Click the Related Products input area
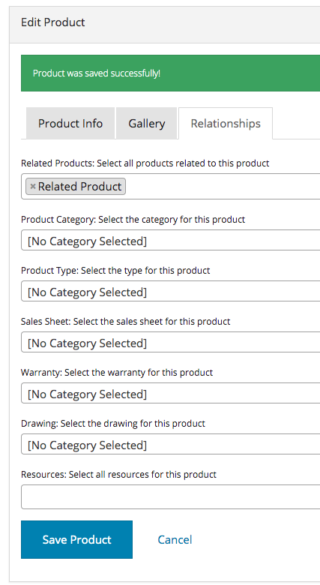This screenshot has height=585, width=320. point(223,187)
